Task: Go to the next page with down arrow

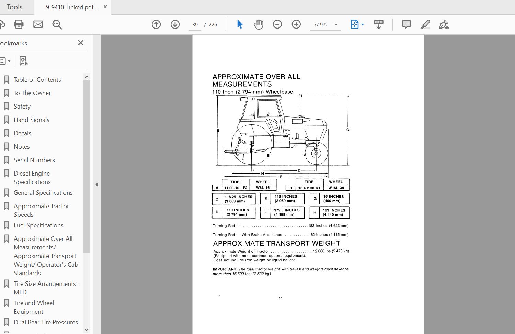Action: 175,24
